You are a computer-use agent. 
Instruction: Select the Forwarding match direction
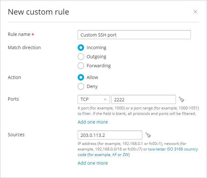[81, 66]
